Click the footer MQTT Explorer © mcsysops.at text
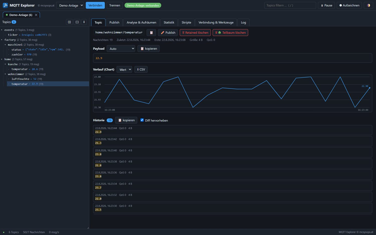 tap(356, 232)
